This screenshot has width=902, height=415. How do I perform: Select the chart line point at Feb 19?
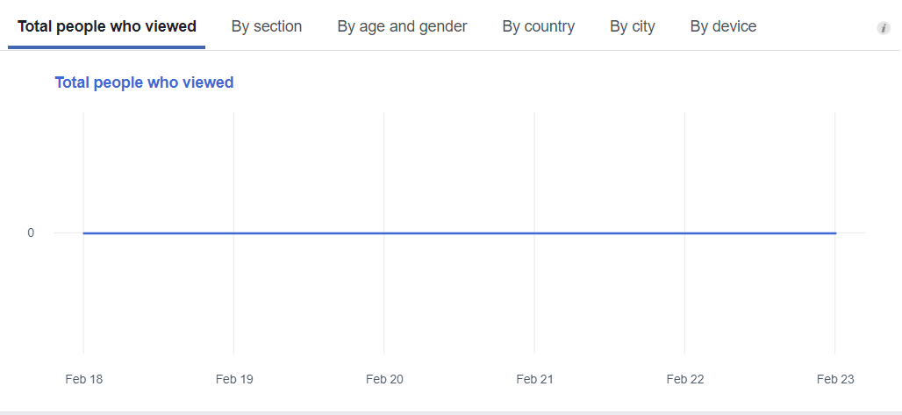coord(234,233)
